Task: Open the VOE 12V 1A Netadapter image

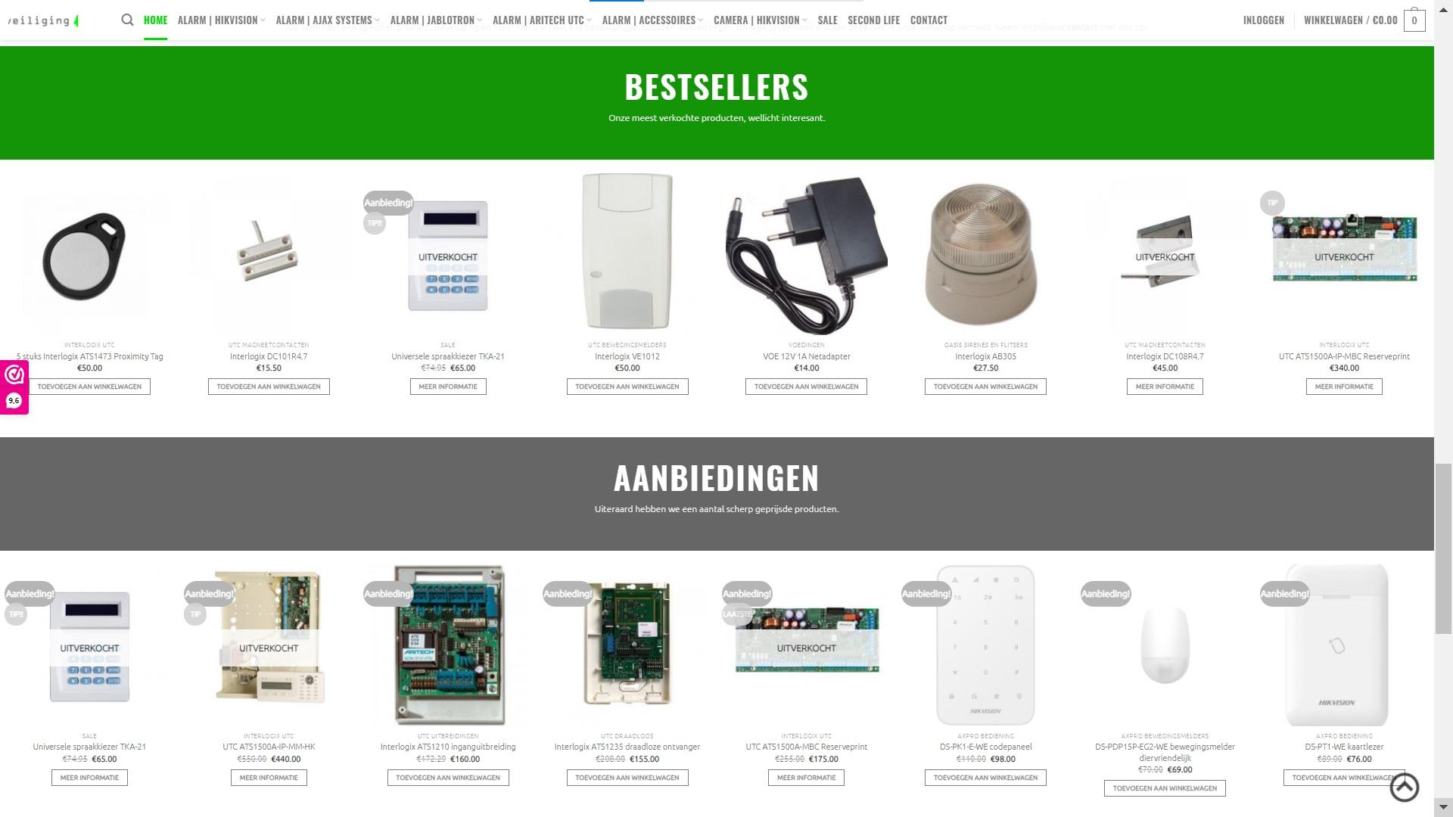Action: [x=806, y=255]
